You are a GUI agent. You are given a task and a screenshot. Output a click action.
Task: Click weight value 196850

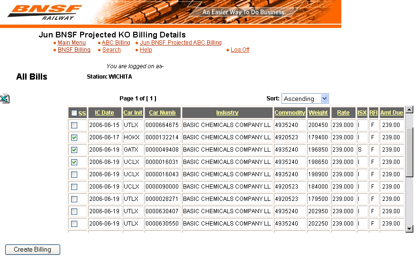coord(318,150)
